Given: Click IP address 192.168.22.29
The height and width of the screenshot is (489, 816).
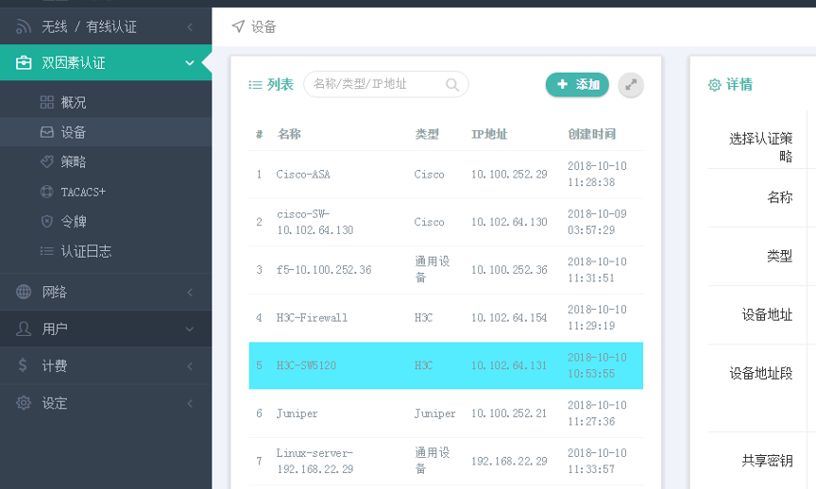Looking at the screenshot, I should coord(509,462).
